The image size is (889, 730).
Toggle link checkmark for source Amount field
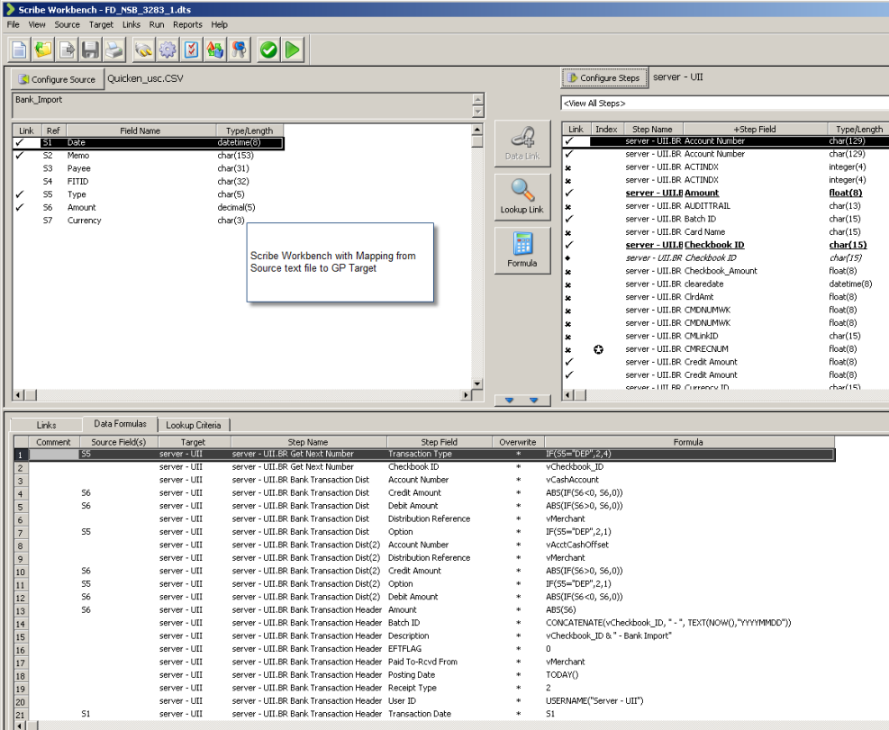(x=20, y=207)
